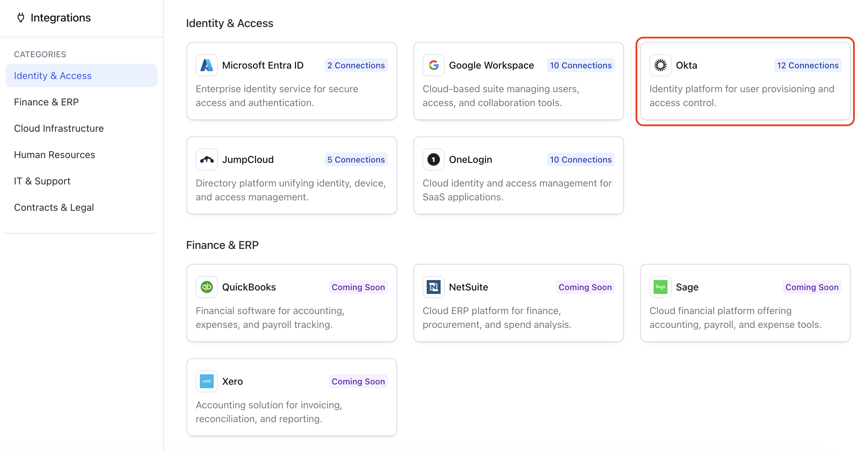868x452 pixels.
Task: Click the Microsoft Entra ID card title
Action: [x=263, y=65]
